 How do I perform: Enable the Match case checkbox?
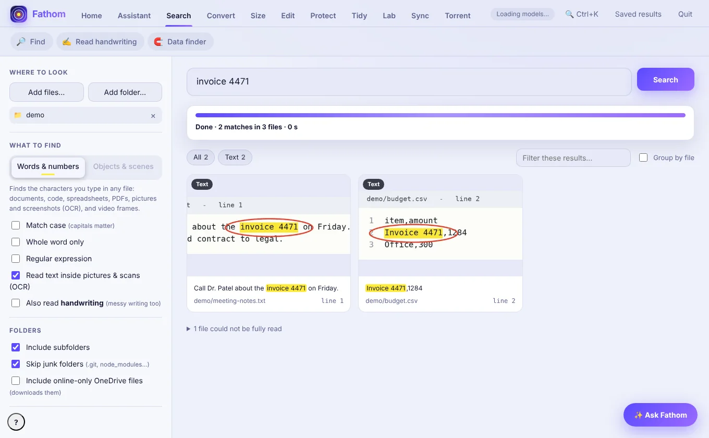16,225
